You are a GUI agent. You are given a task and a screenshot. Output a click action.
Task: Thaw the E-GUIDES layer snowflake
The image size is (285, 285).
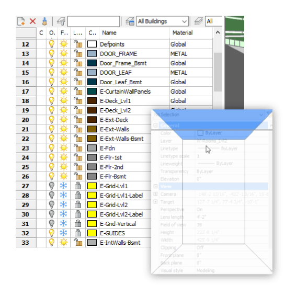click(x=64, y=233)
